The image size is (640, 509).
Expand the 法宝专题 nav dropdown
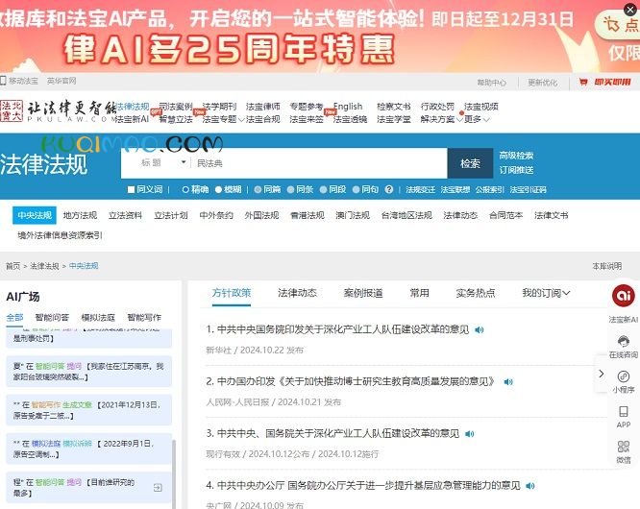tap(241, 120)
